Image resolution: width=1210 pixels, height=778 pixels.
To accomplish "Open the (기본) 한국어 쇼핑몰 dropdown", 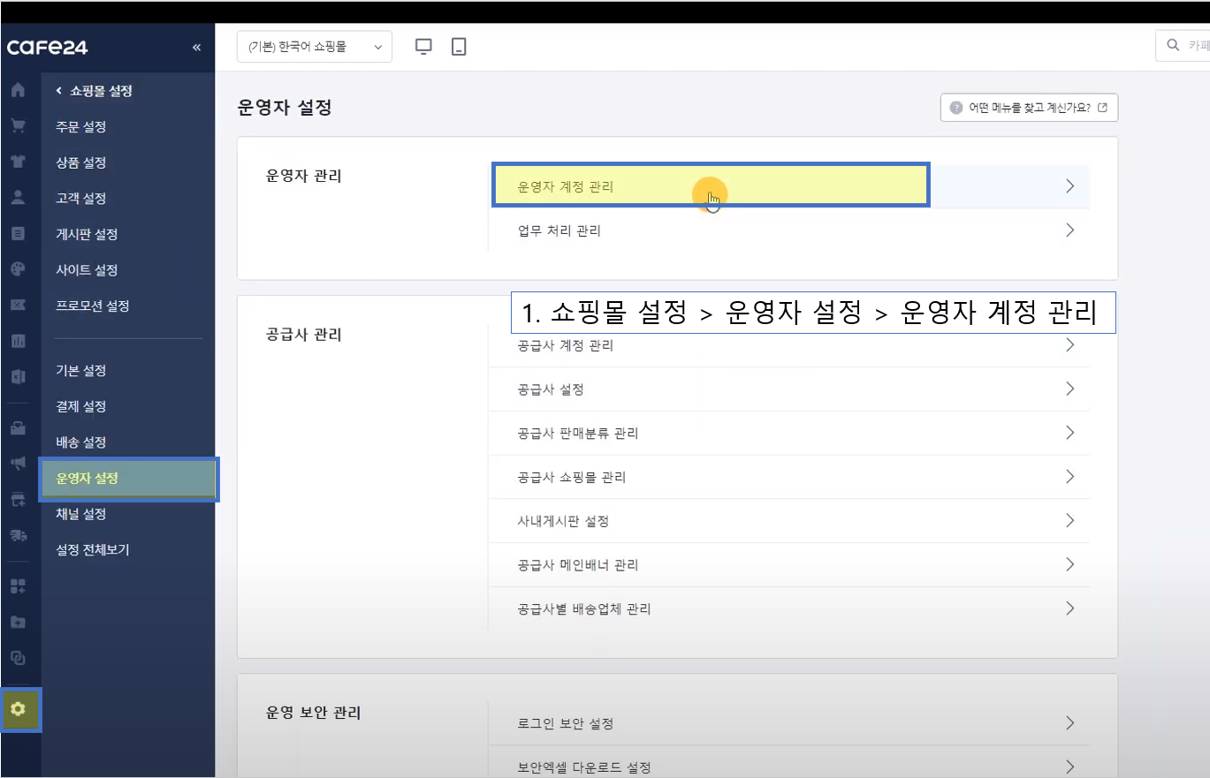I will click(x=315, y=48).
